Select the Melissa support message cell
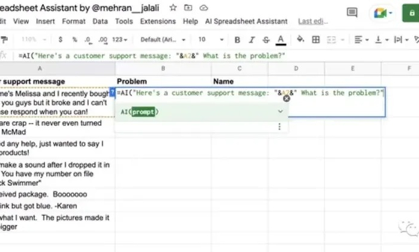Viewport: 419px width, 252px height. [x=57, y=102]
